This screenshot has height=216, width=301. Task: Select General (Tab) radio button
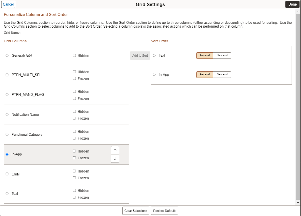(x=7, y=55)
